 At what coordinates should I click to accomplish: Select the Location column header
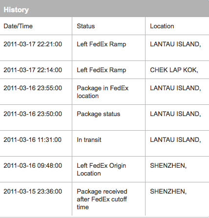point(162,26)
